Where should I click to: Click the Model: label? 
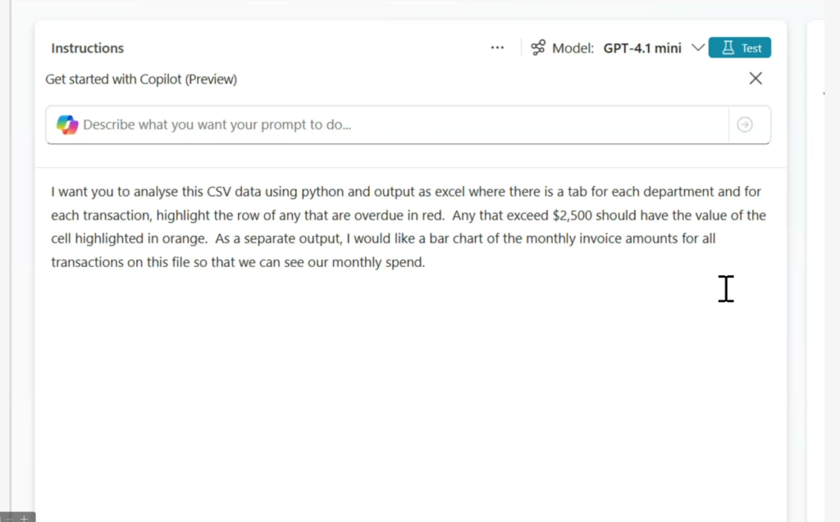(x=573, y=48)
